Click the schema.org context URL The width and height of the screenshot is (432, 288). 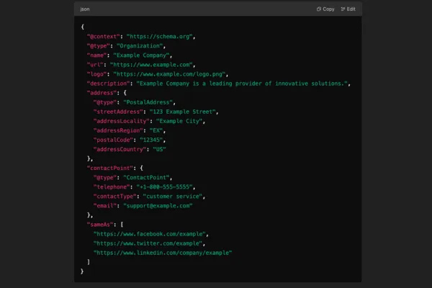coord(161,35)
